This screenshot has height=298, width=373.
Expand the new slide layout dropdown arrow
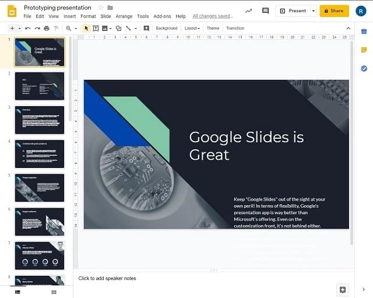(x=20, y=29)
